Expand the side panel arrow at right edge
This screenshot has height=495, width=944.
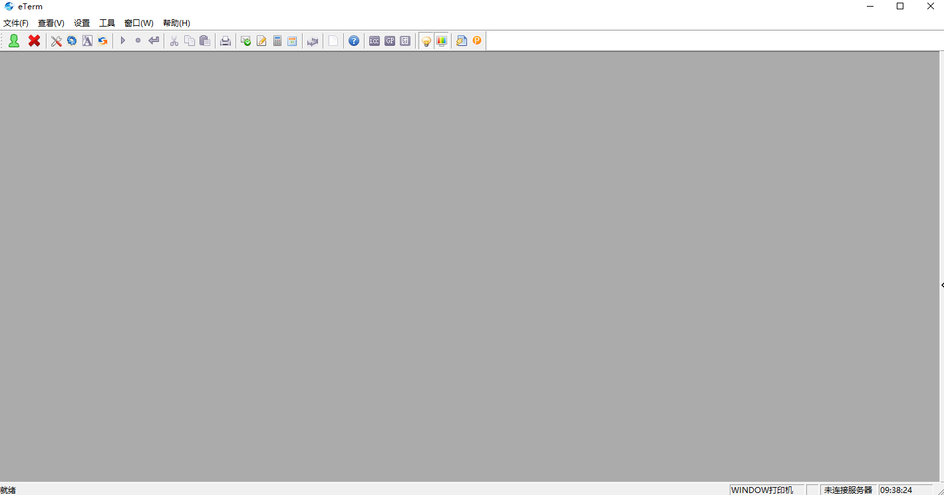[x=942, y=285]
